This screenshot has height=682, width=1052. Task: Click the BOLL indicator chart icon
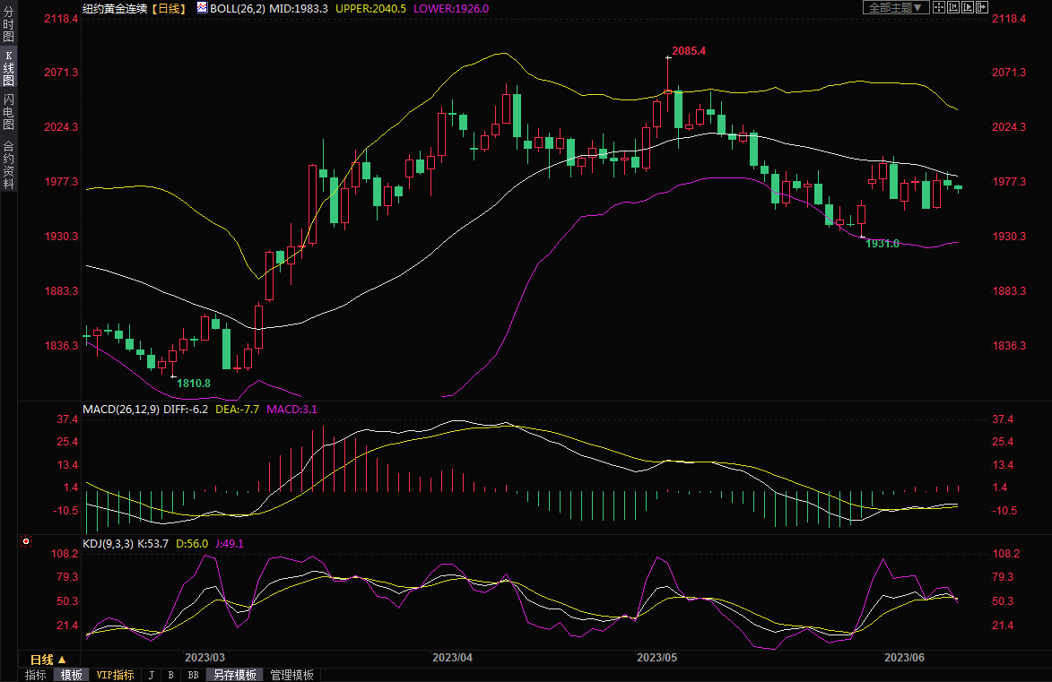click(x=203, y=7)
